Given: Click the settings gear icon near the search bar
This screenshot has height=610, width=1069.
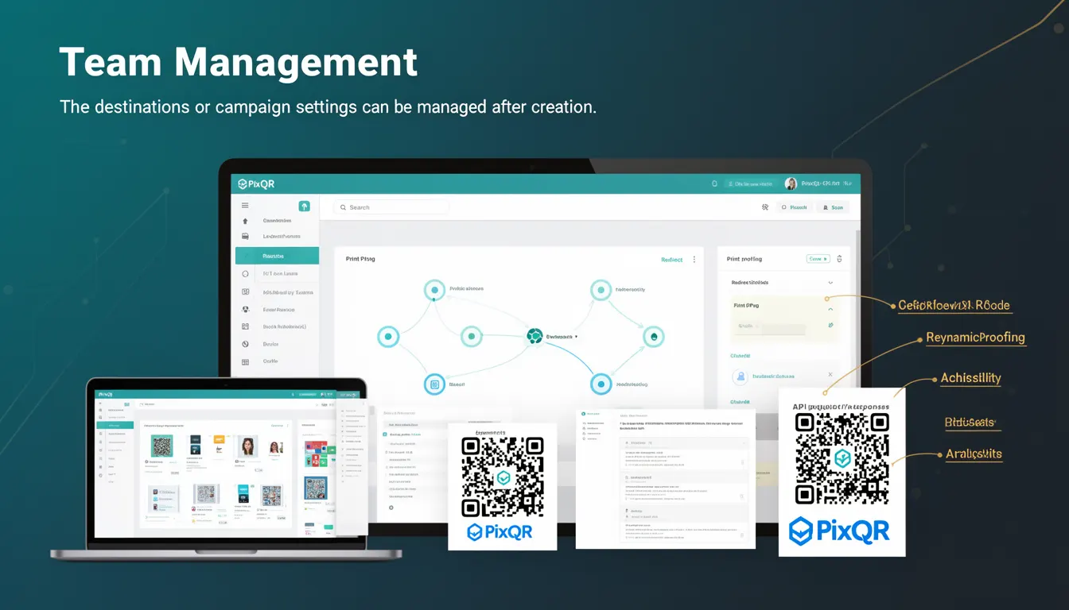Looking at the screenshot, I should point(765,207).
